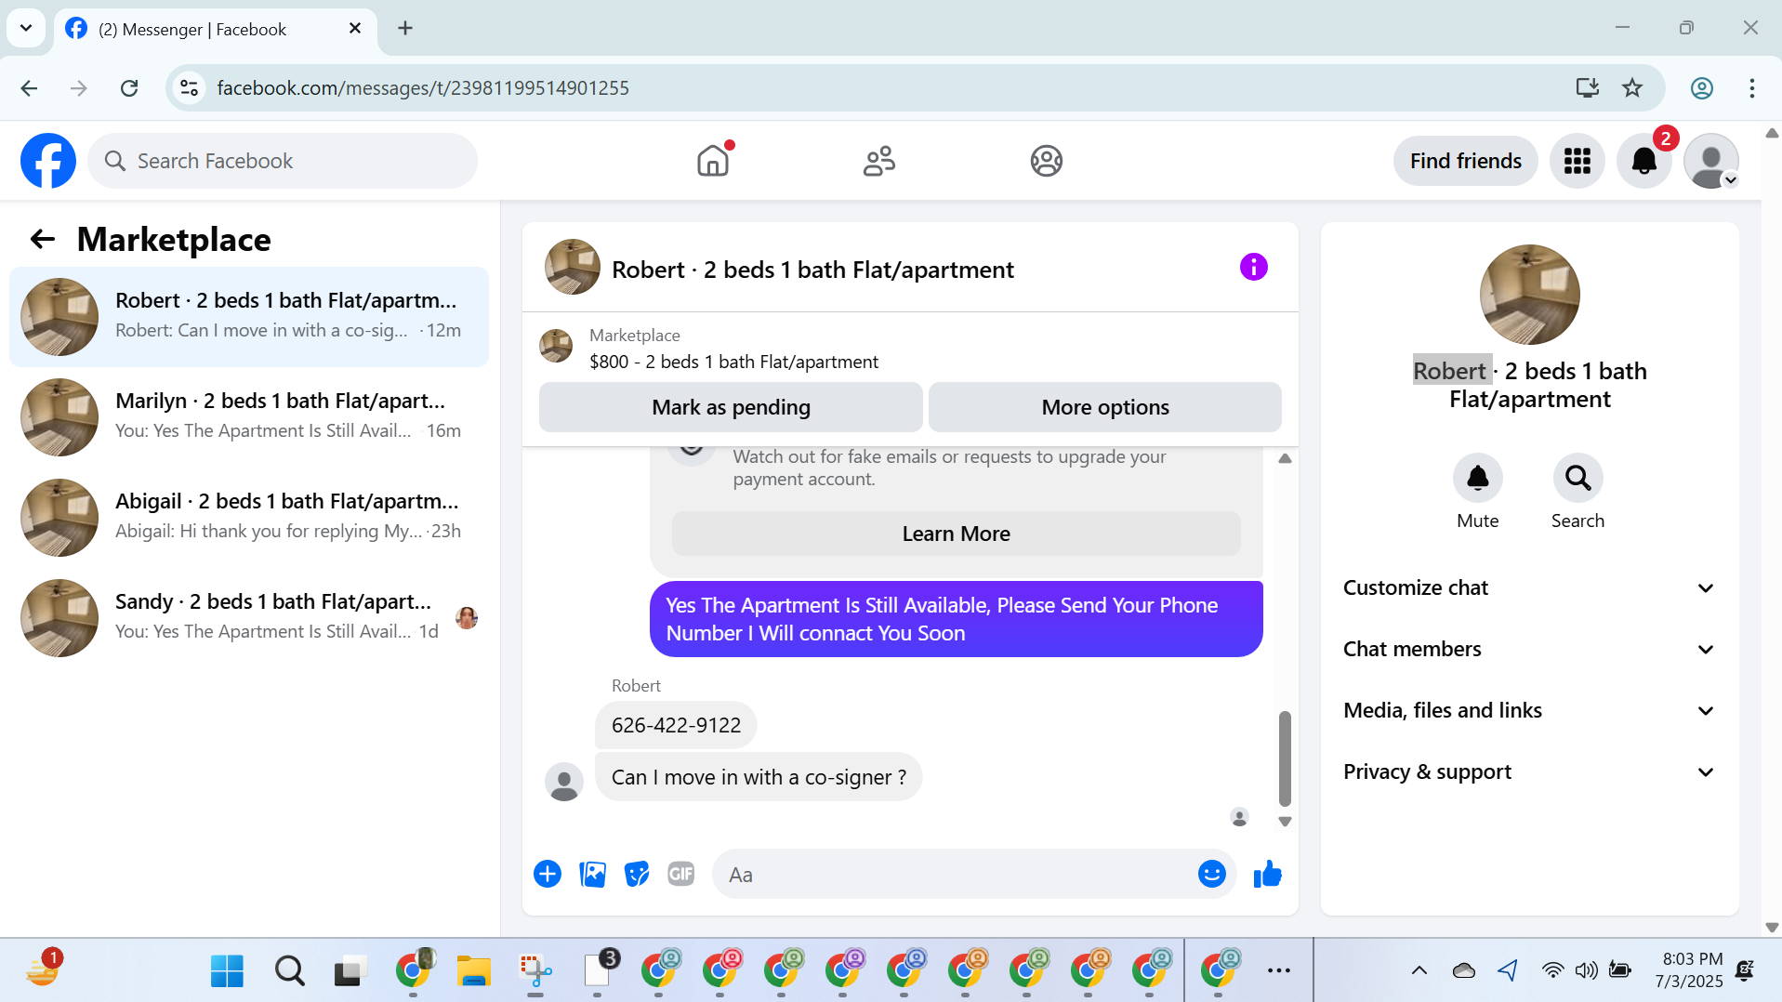
Task: Open File Explorer from the taskbar
Action: pos(473,971)
